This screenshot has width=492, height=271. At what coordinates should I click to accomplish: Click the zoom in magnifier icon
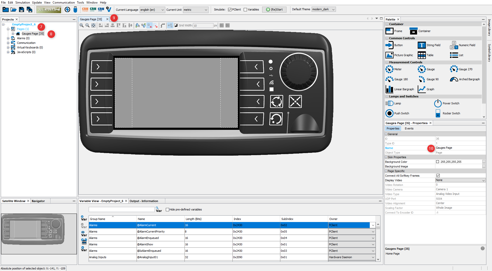(81, 25)
